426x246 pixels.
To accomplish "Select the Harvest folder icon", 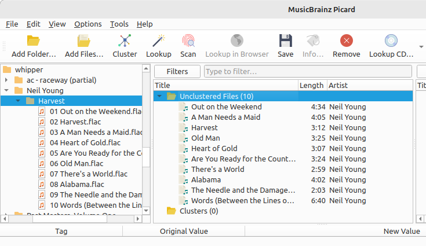I will pyautogui.click(x=30, y=101).
